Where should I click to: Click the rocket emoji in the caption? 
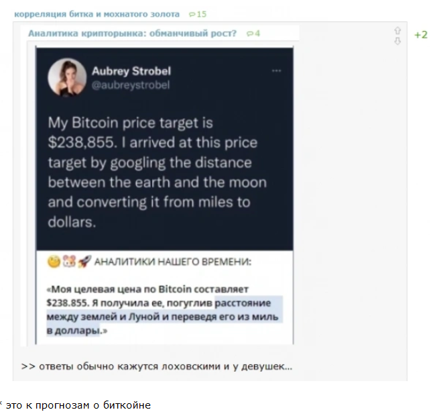84,262
